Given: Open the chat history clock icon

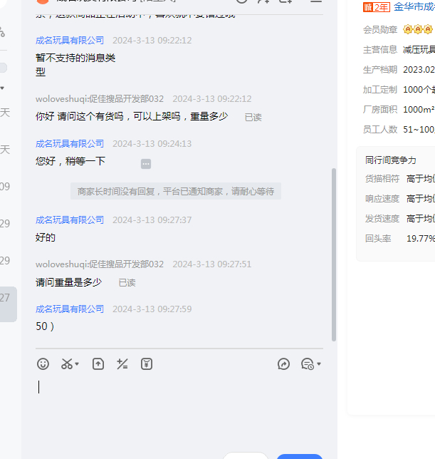Looking at the screenshot, I should [307, 364].
